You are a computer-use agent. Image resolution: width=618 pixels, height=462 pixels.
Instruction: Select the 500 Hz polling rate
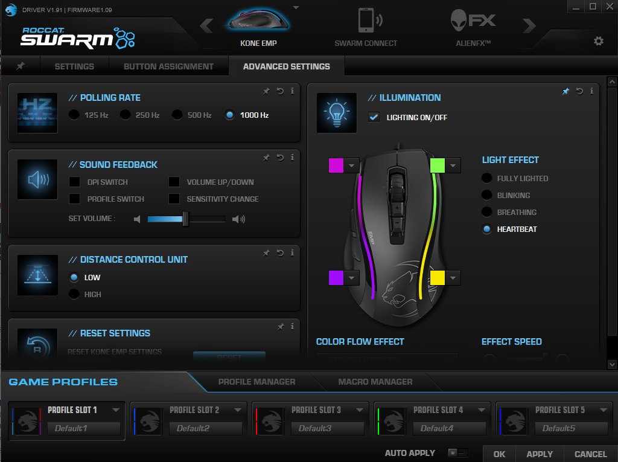tap(177, 115)
